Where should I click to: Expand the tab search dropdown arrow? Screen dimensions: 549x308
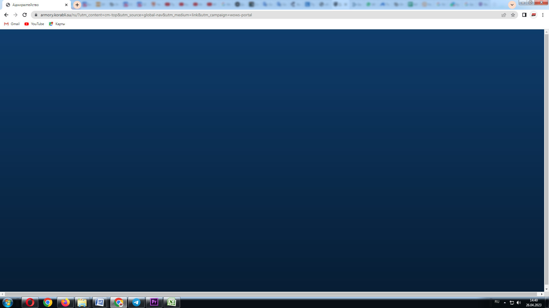[x=512, y=5]
